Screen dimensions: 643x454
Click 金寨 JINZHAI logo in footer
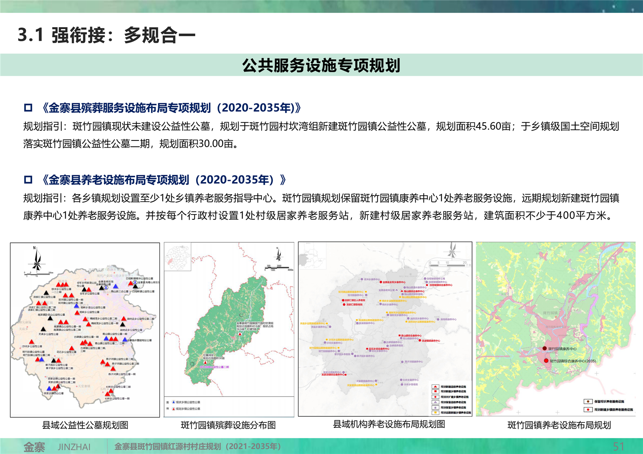click(57, 447)
